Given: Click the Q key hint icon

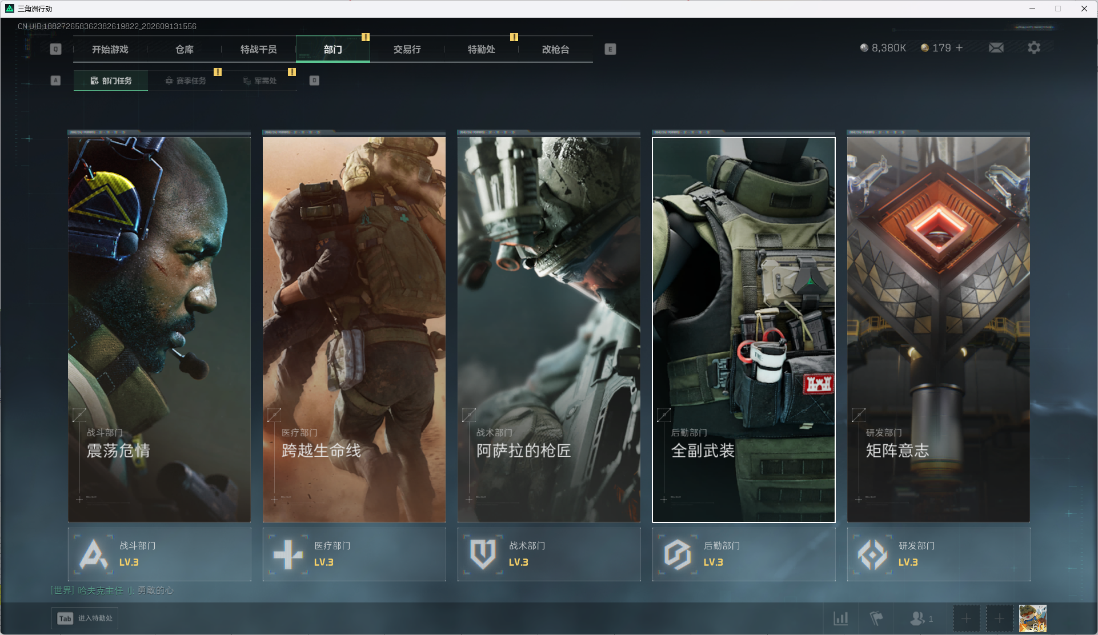Looking at the screenshot, I should (x=55, y=49).
